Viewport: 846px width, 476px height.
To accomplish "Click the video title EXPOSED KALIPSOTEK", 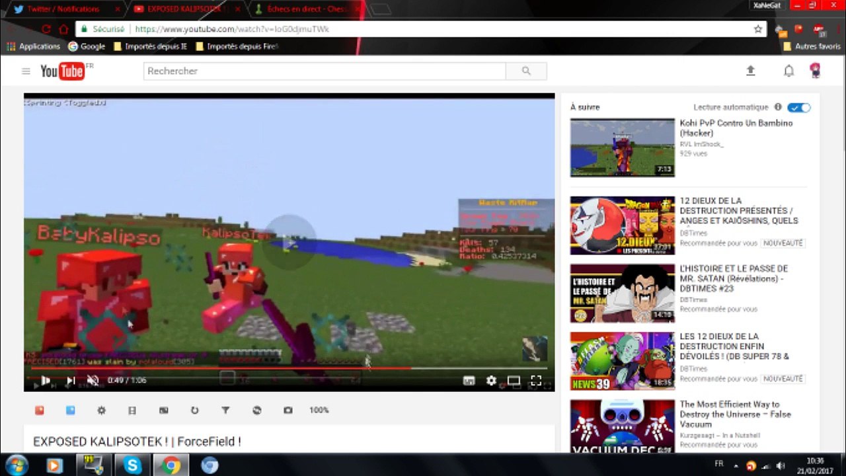I will pyautogui.click(x=137, y=442).
